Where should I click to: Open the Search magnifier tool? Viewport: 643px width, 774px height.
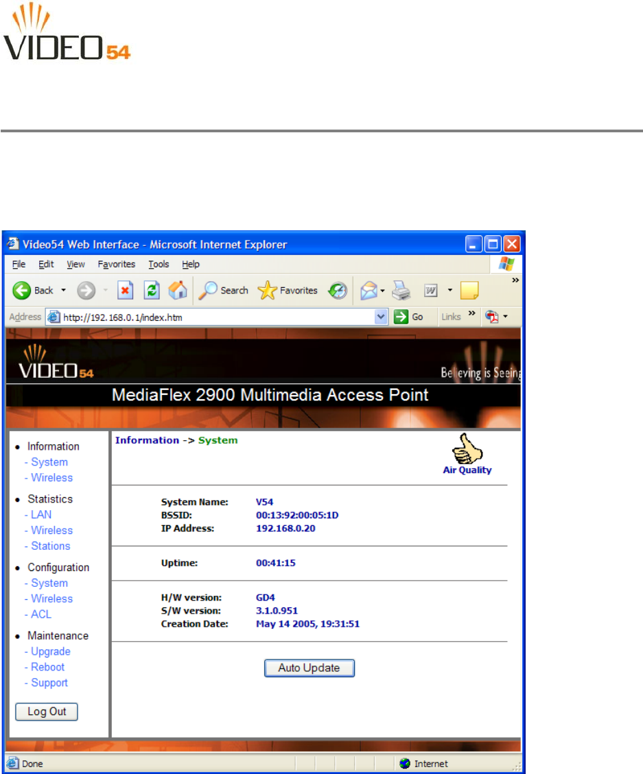(x=208, y=290)
